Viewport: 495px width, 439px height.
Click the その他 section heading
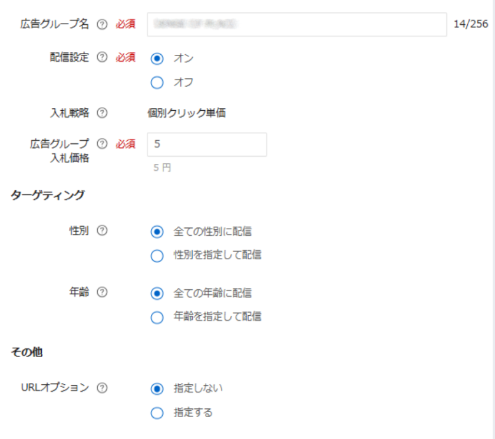click(x=27, y=352)
